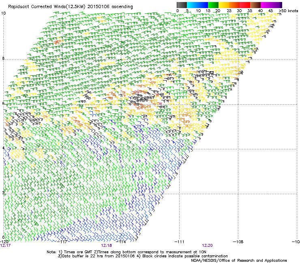
Task: Click the longitude '-117' axis label
Action: (62, 242)
